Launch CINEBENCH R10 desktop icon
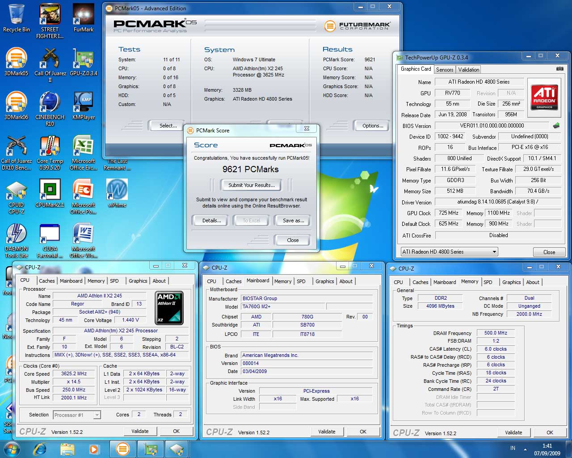The width and height of the screenshot is (572, 458). click(x=50, y=109)
